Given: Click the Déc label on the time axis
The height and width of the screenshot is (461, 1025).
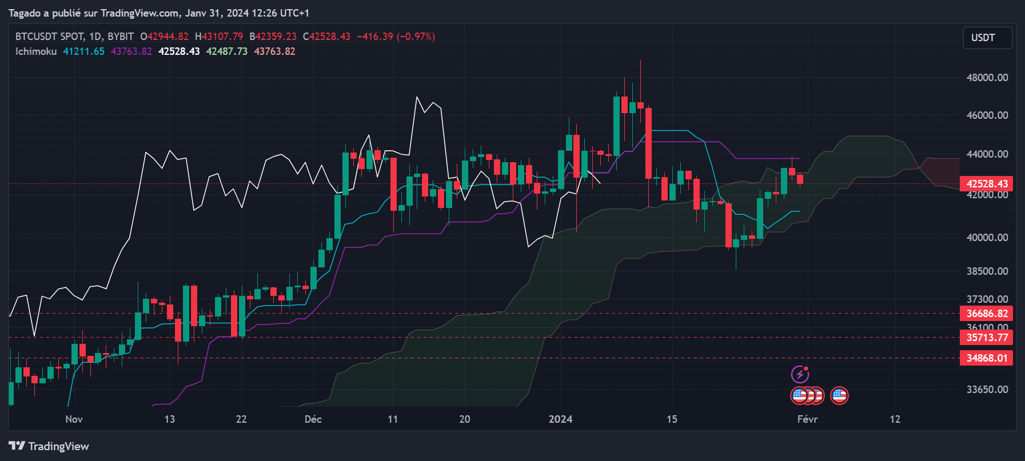Looking at the screenshot, I should pos(313,419).
